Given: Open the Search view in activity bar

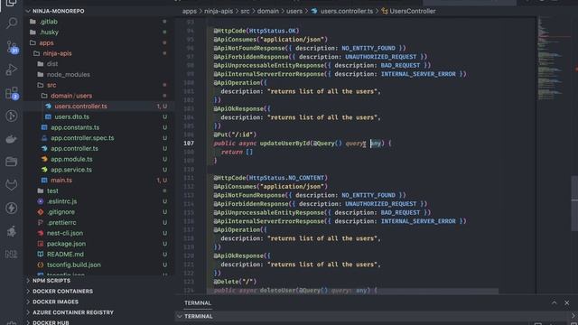Looking at the screenshot, I should point(12,23).
